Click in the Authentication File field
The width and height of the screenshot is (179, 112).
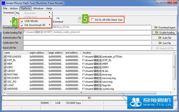coord(87,38)
